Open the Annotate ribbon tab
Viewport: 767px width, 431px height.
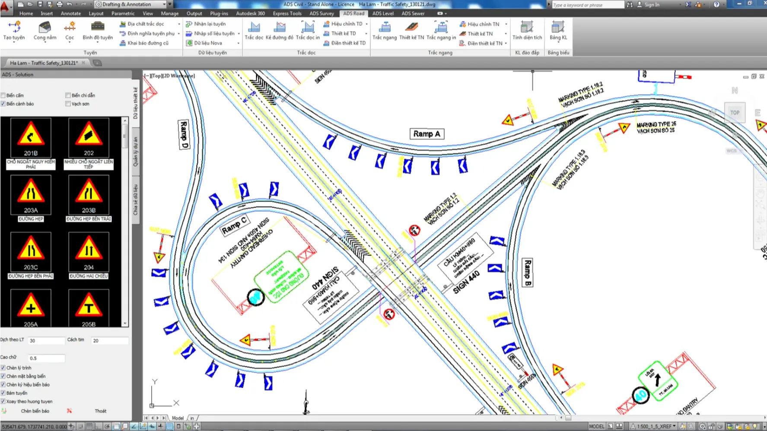pyautogui.click(x=71, y=13)
